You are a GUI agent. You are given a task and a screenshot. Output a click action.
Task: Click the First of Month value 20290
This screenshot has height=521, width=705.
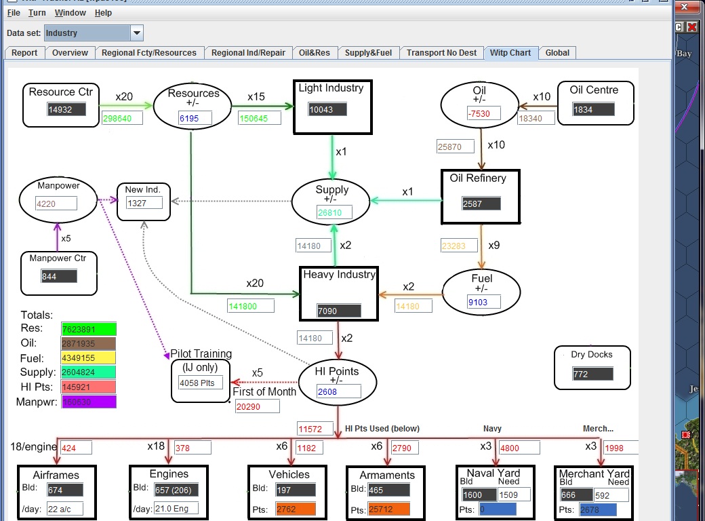pos(257,406)
